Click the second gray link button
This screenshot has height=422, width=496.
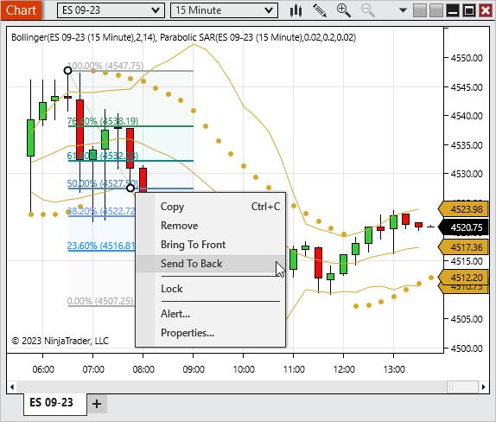click(x=436, y=10)
